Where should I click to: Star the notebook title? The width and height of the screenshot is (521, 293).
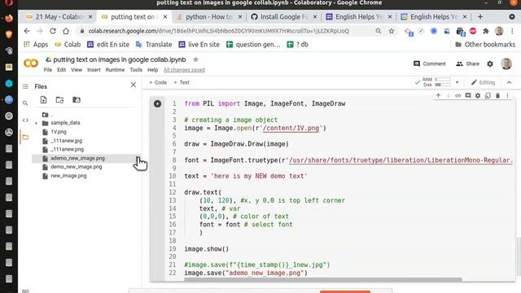point(195,59)
